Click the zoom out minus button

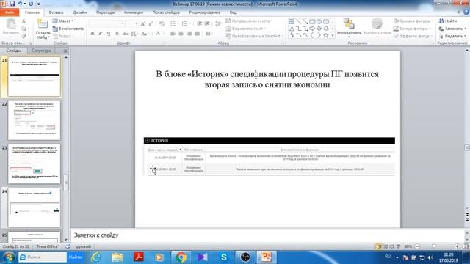(417, 246)
